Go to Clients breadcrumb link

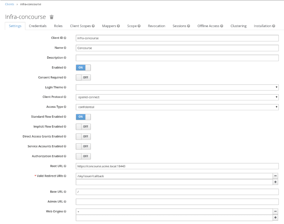click(x=10, y=4)
